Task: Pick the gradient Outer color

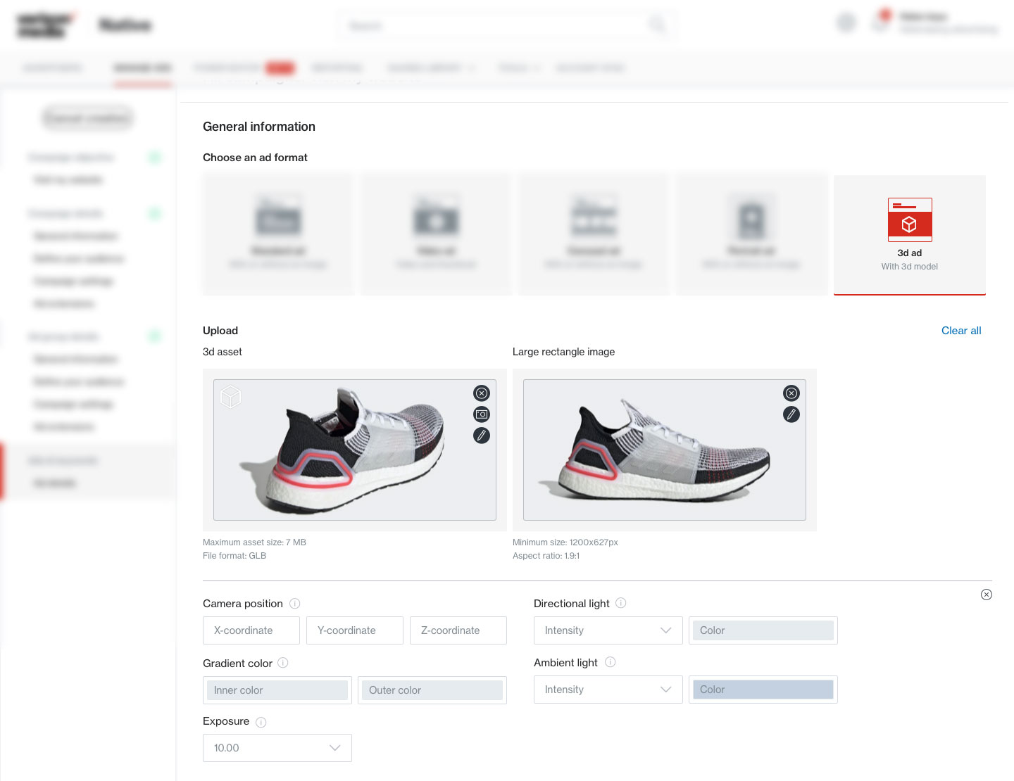Action: click(432, 690)
